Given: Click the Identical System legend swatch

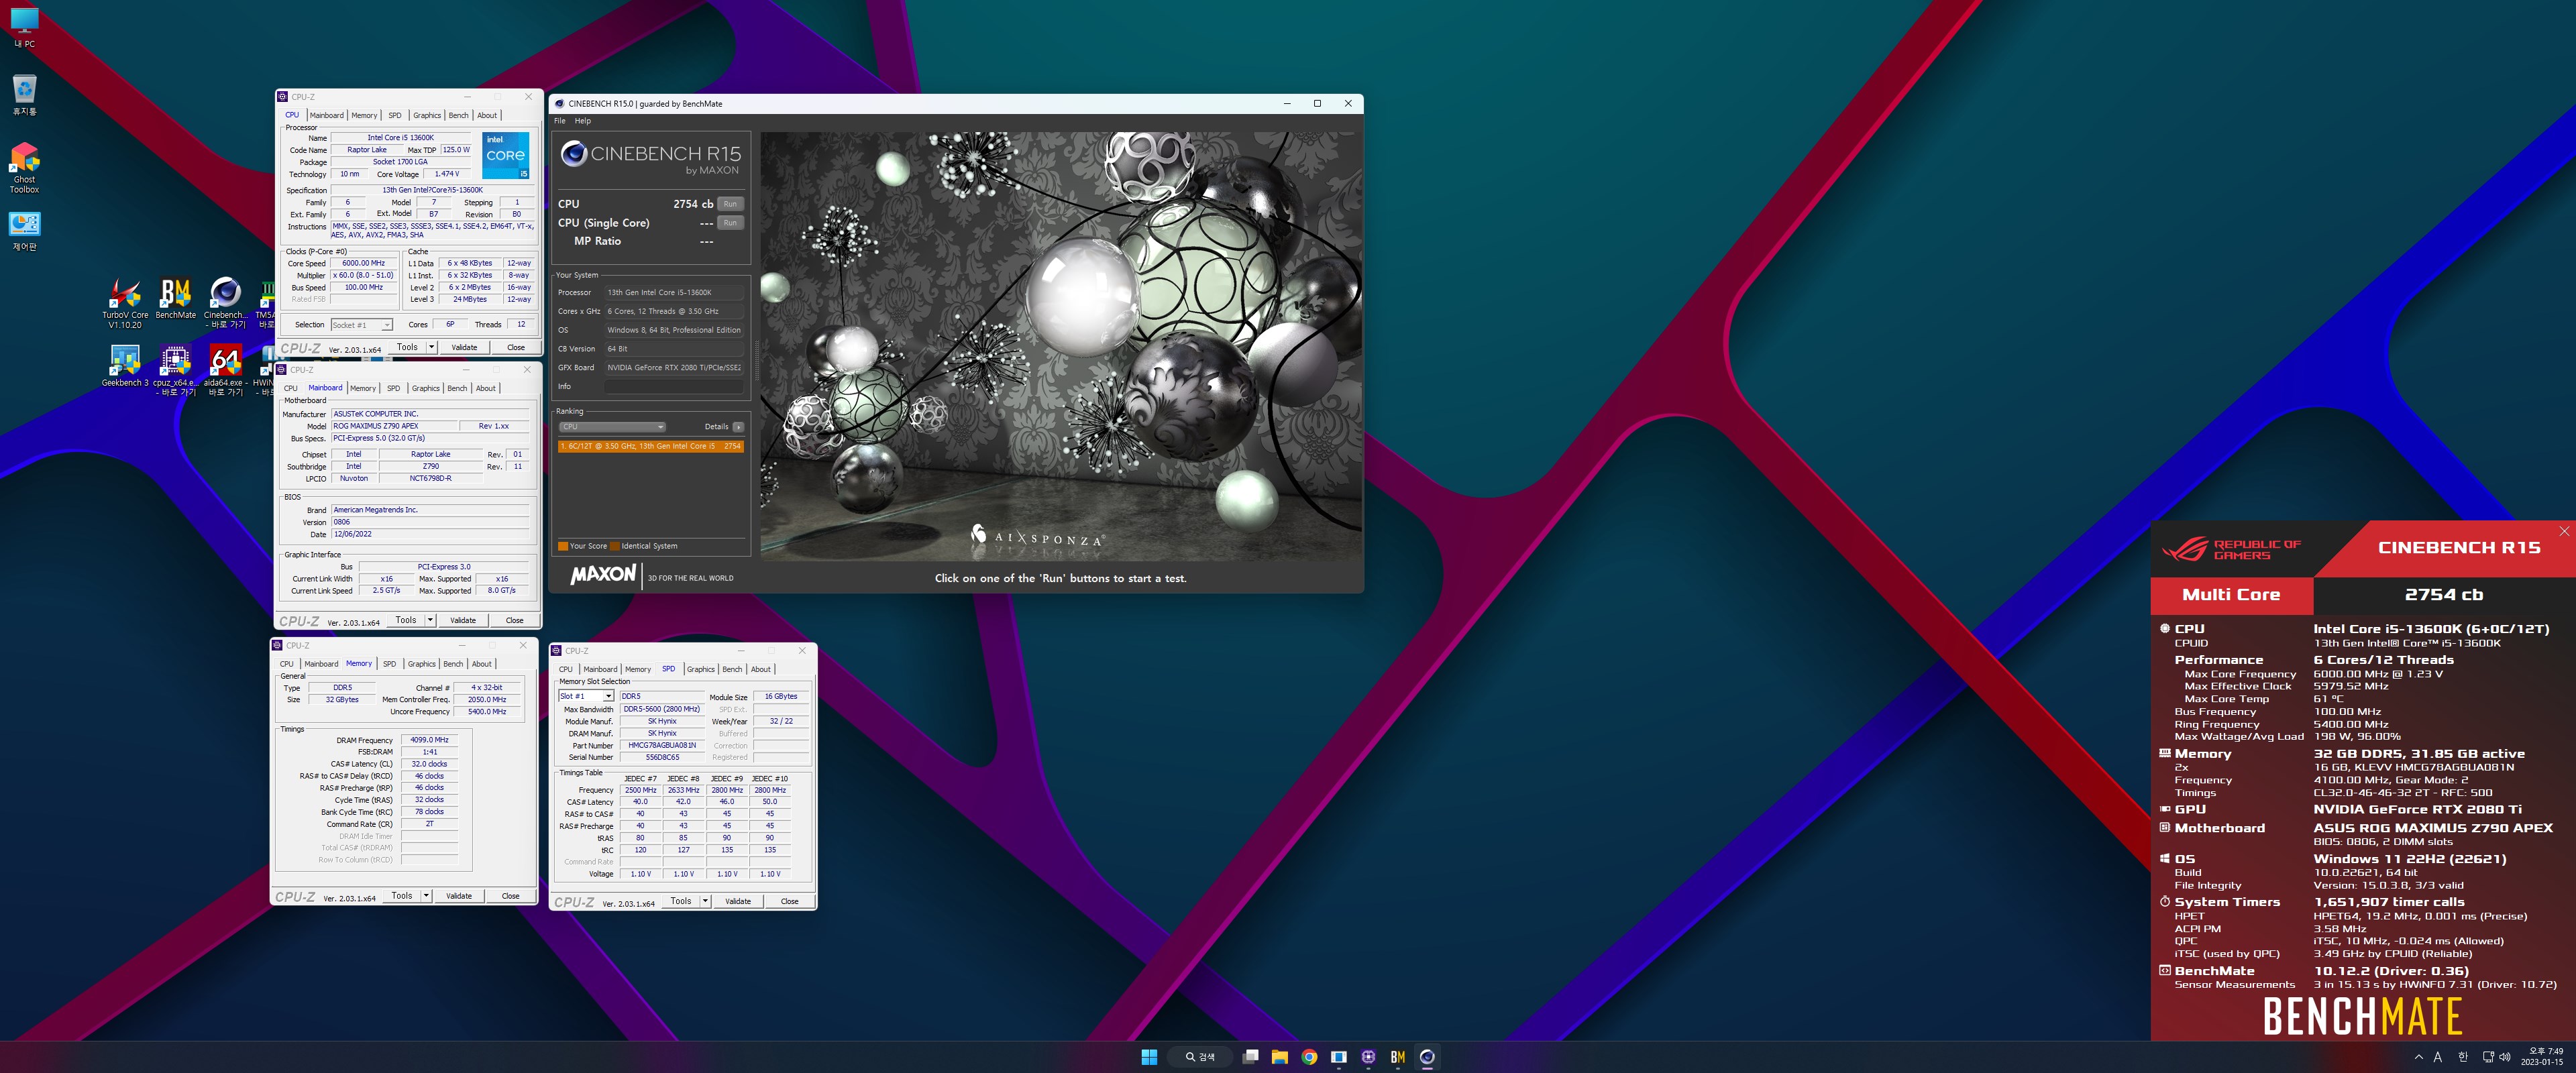Looking at the screenshot, I should click(x=615, y=546).
